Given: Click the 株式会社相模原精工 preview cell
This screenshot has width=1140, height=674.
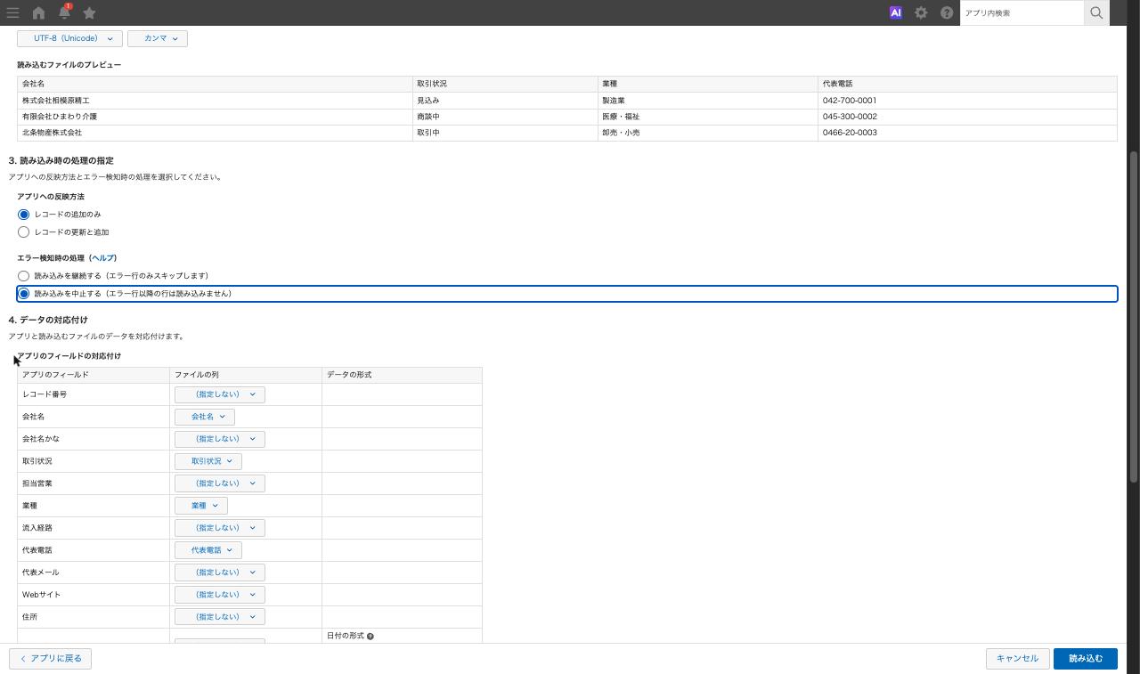Looking at the screenshot, I should coord(216,101).
